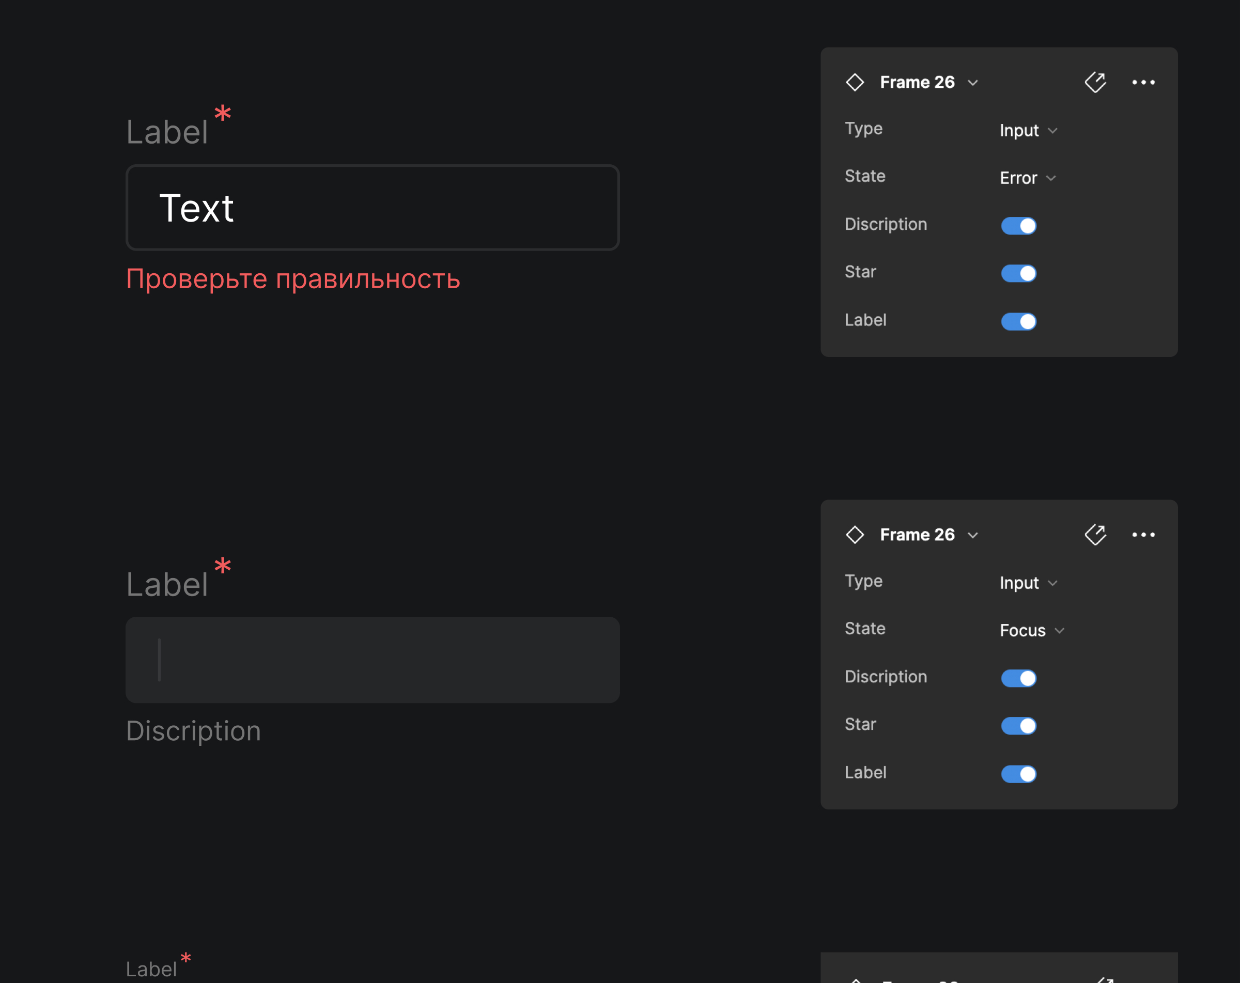Click the empty focused input field
Image resolution: width=1240 pixels, height=983 pixels.
point(372,660)
